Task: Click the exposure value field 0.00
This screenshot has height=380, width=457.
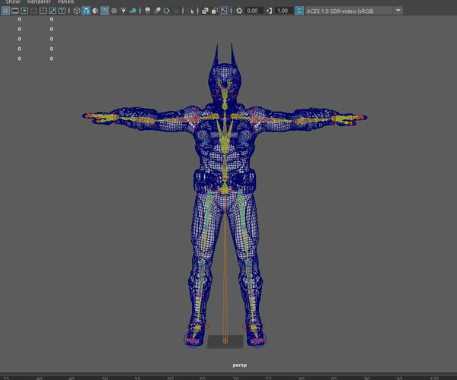Action: click(253, 11)
